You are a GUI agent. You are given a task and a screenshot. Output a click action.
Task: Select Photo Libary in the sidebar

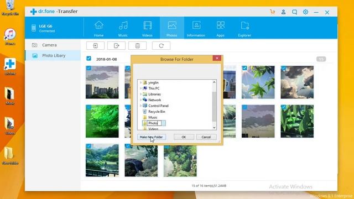tap(53, 55)
